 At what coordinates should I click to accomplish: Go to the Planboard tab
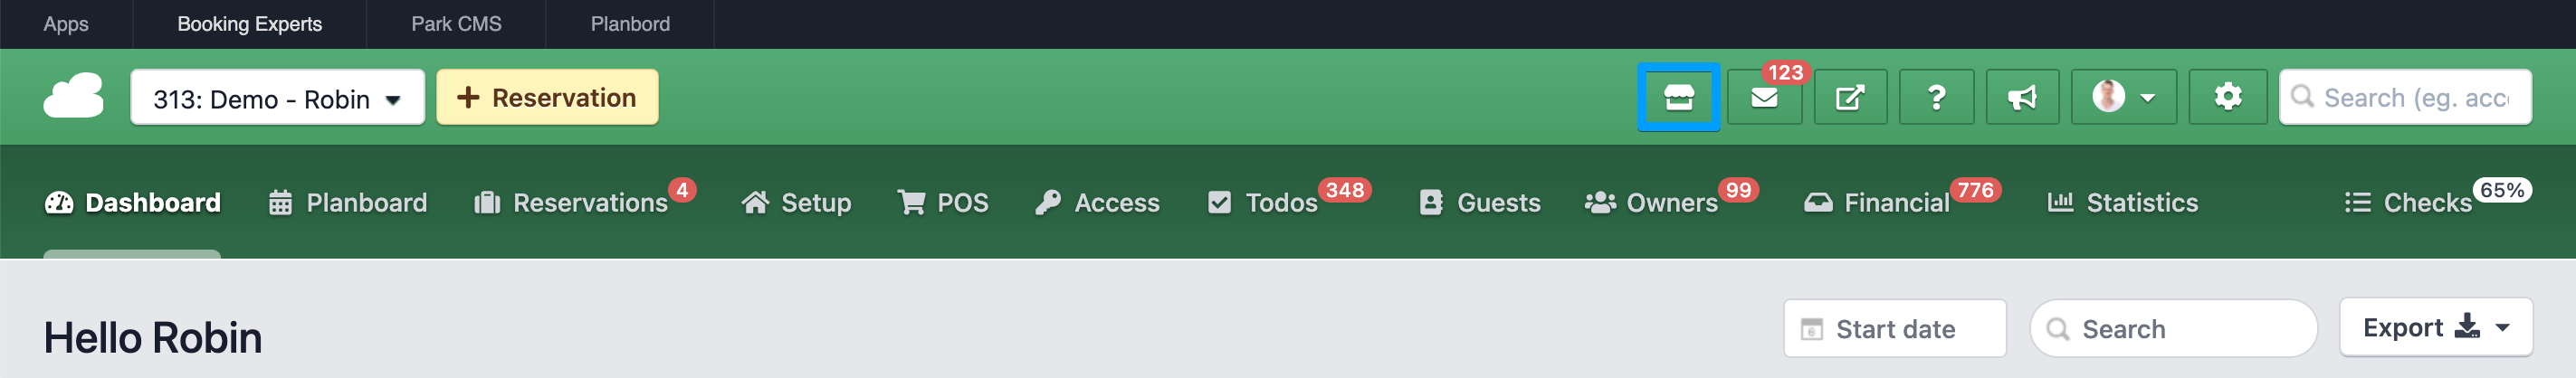point(347,203)
